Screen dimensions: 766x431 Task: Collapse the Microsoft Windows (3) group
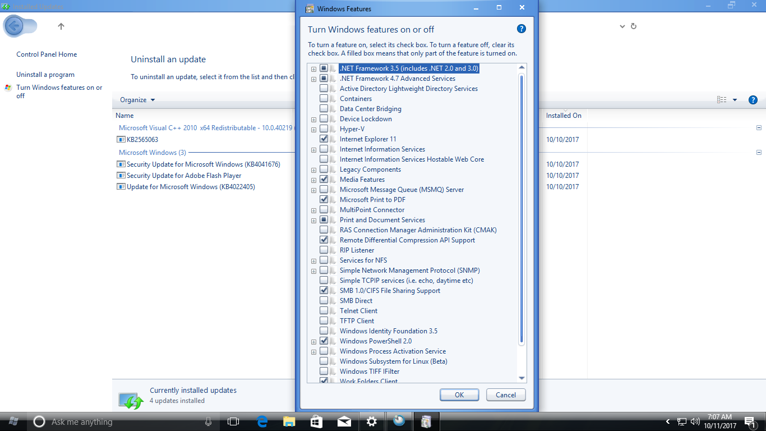click(x=759, y=153)
